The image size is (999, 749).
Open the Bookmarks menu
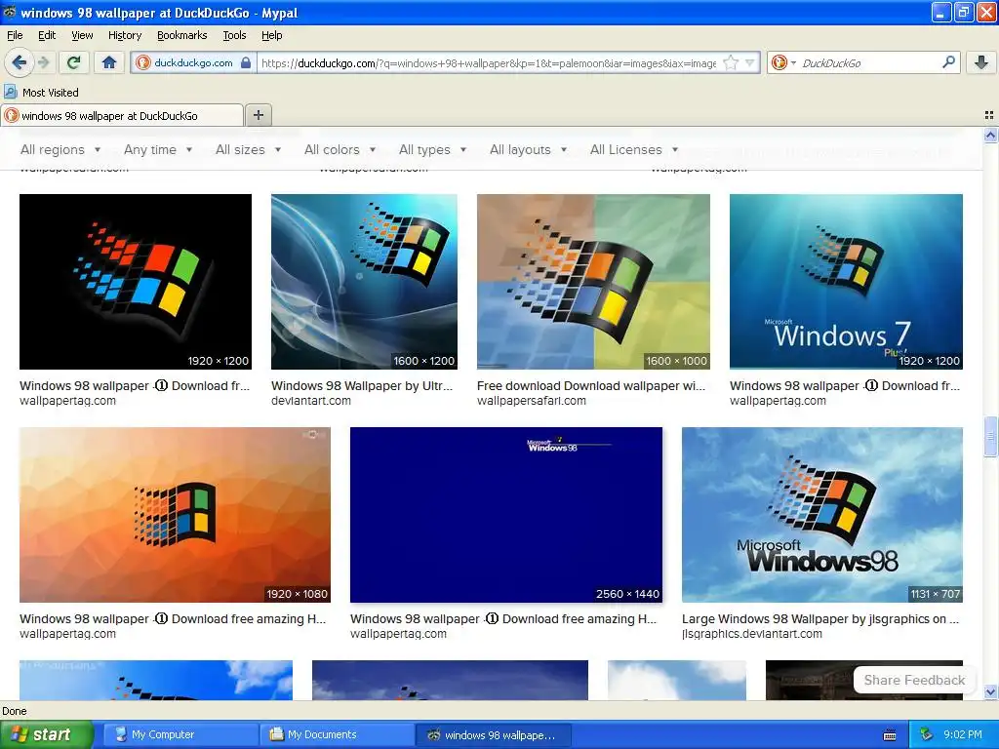tap(181, 35)
